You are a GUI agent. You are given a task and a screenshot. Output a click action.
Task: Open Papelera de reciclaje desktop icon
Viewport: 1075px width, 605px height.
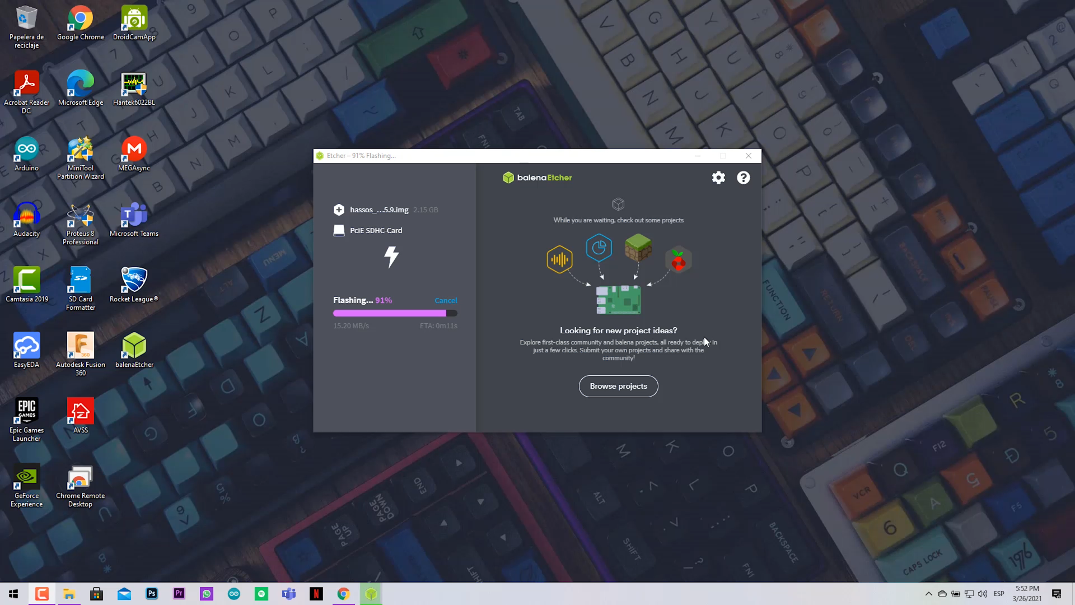point(26,27)
